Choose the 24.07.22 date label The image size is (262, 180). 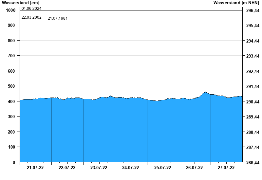click(131, 168)
